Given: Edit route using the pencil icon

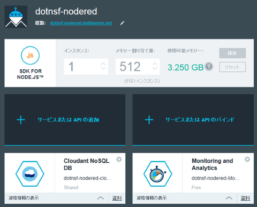Looking at the screenshot, I should (x=122, y=23).
